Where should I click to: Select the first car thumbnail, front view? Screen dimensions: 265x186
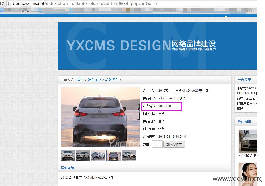68,155
